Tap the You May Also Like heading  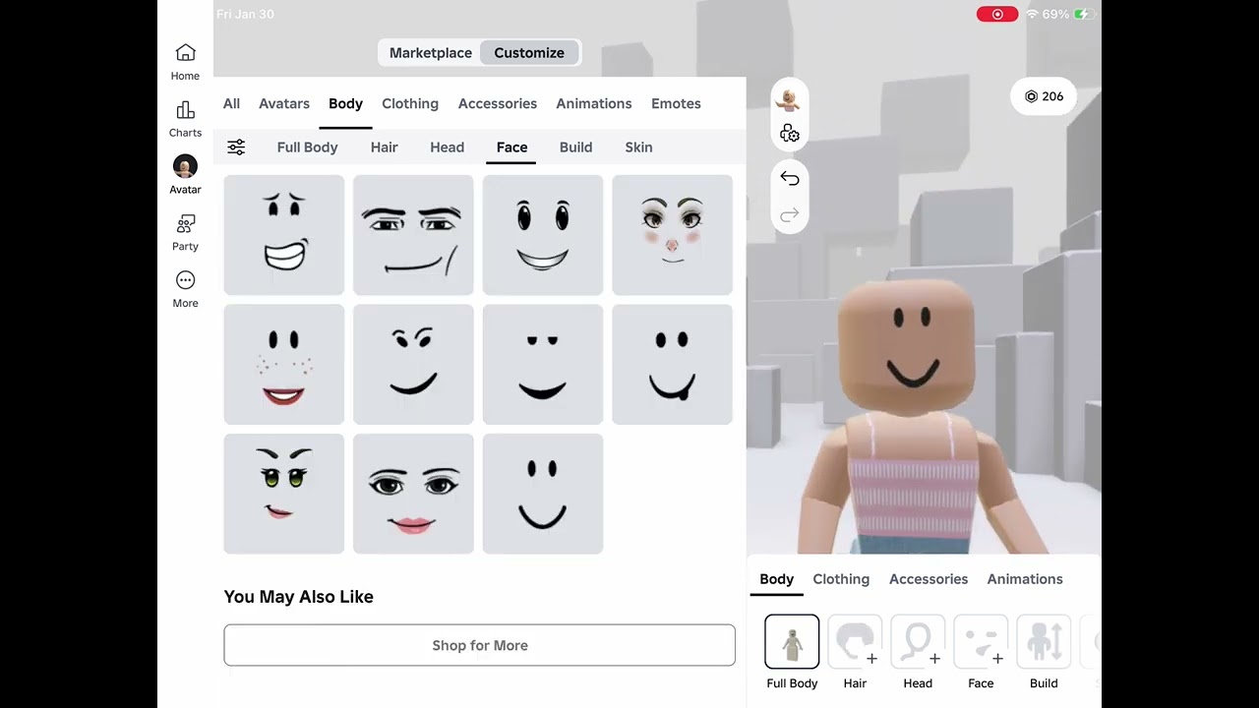click(298, 597)
